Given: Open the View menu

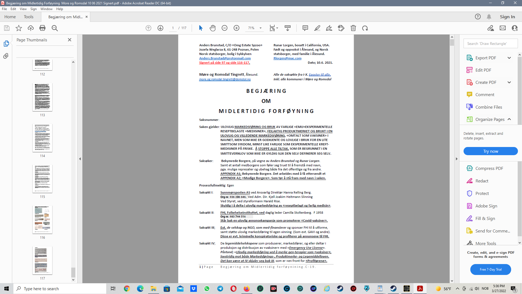Looking at the screenshot, I should tap(23, 9).
